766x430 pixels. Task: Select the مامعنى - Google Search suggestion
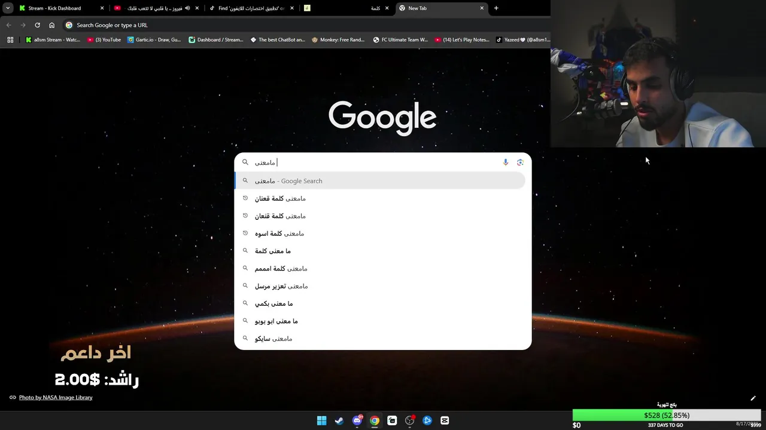click(380, 181)
